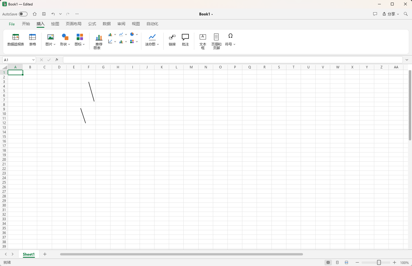This screenshot has height=266, width=412.
Task: Click the home icon in the title bar
Action: (x=35, y=14)
